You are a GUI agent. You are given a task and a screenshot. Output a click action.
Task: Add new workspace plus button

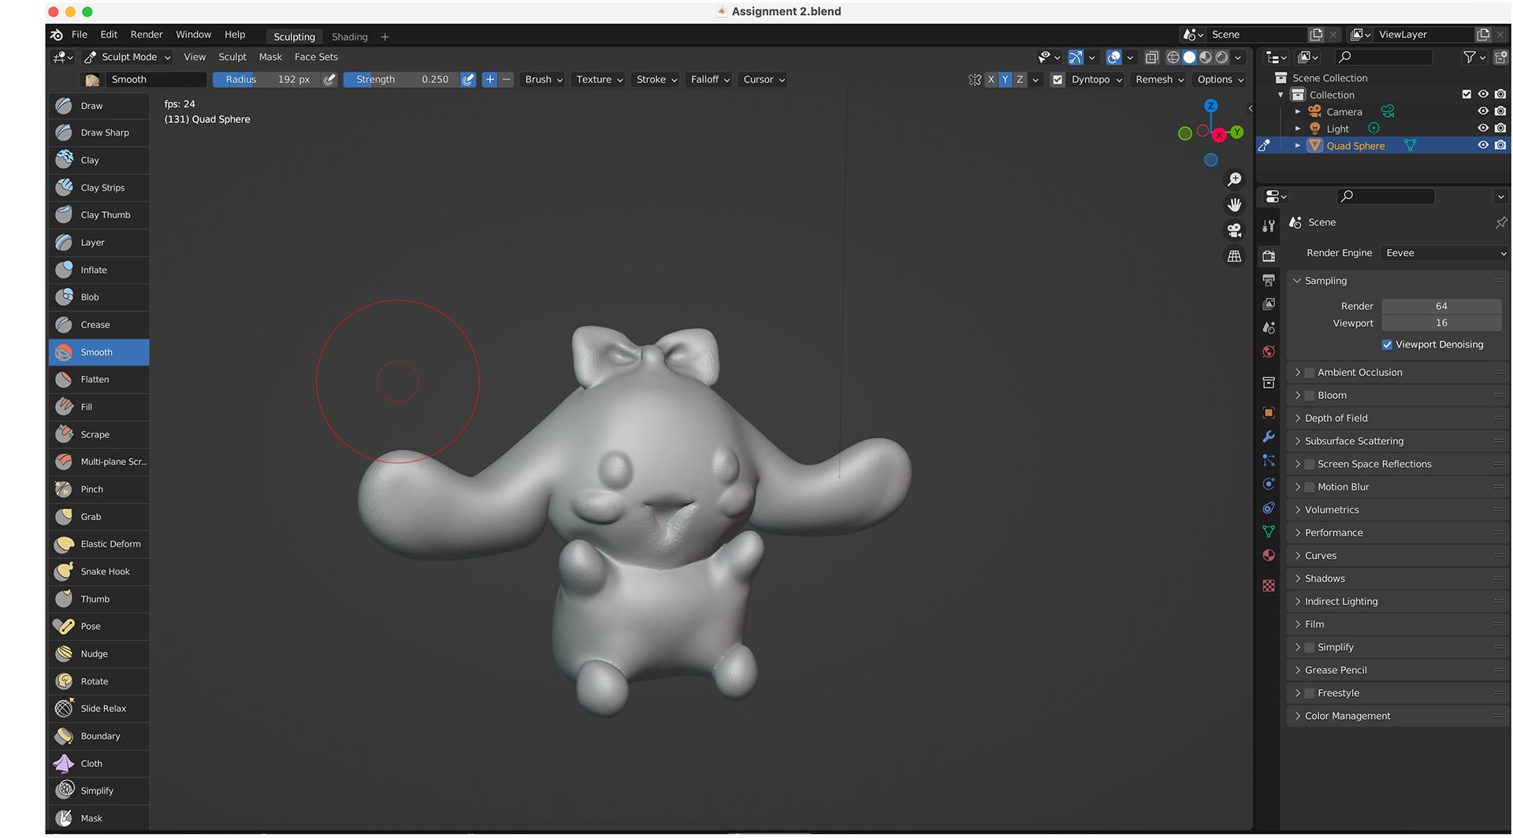[x=385, y=37]
